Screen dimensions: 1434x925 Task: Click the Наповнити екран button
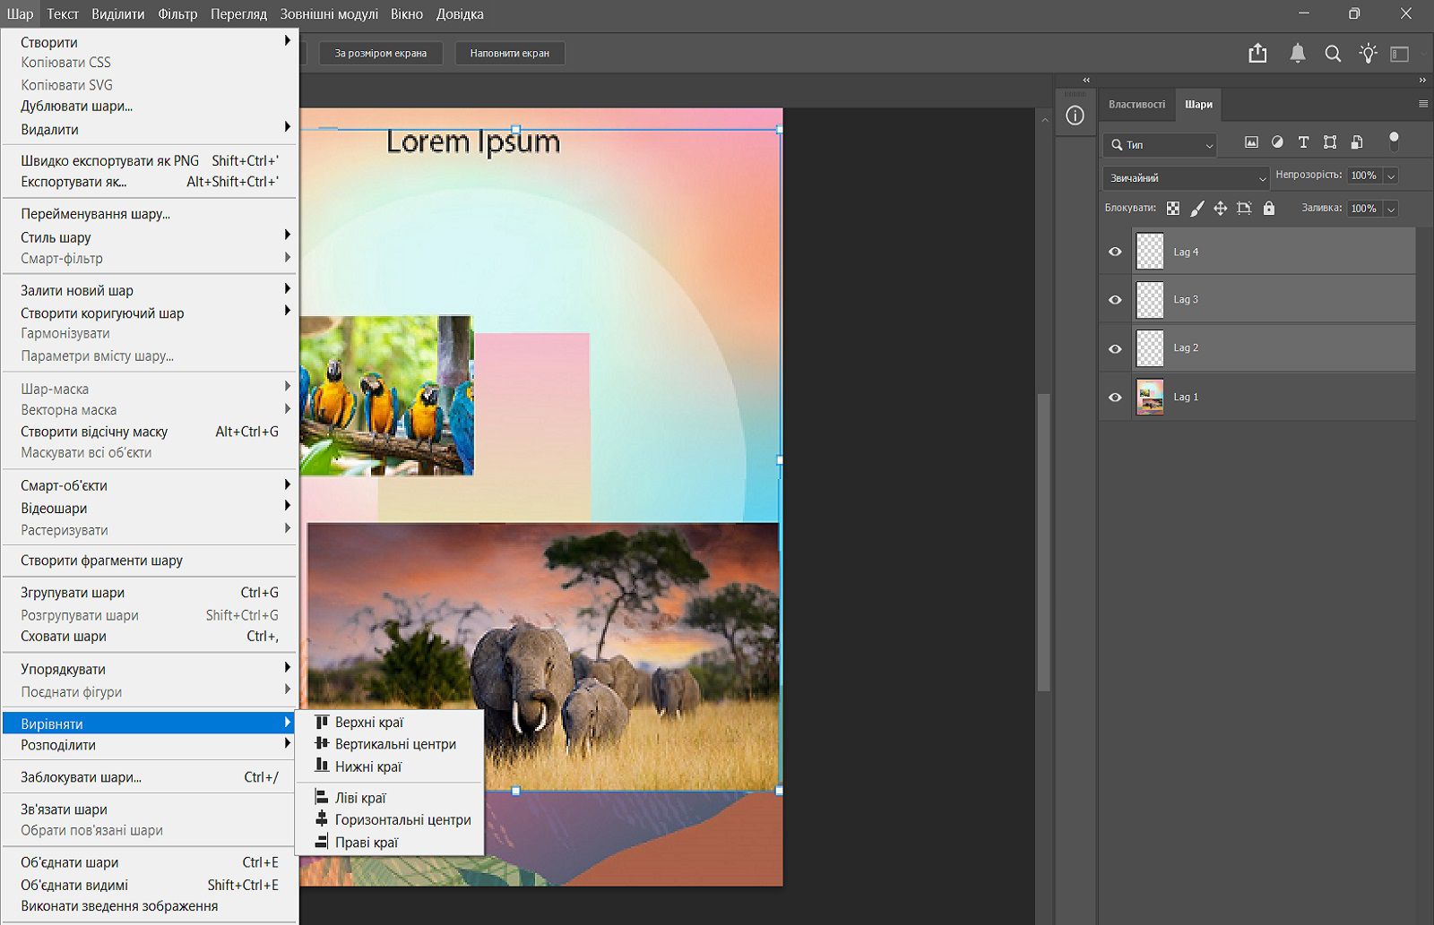pos(509,54)
